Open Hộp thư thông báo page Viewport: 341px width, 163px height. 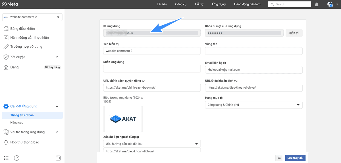tap(25, 142)
